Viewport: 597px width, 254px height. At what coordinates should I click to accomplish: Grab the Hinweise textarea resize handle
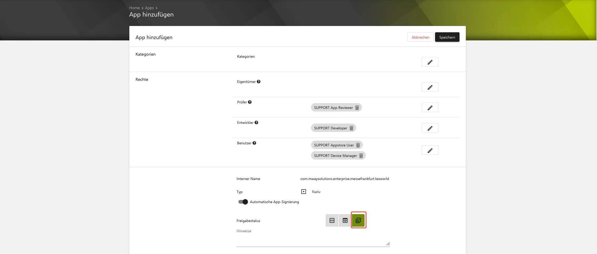(388, 244)
